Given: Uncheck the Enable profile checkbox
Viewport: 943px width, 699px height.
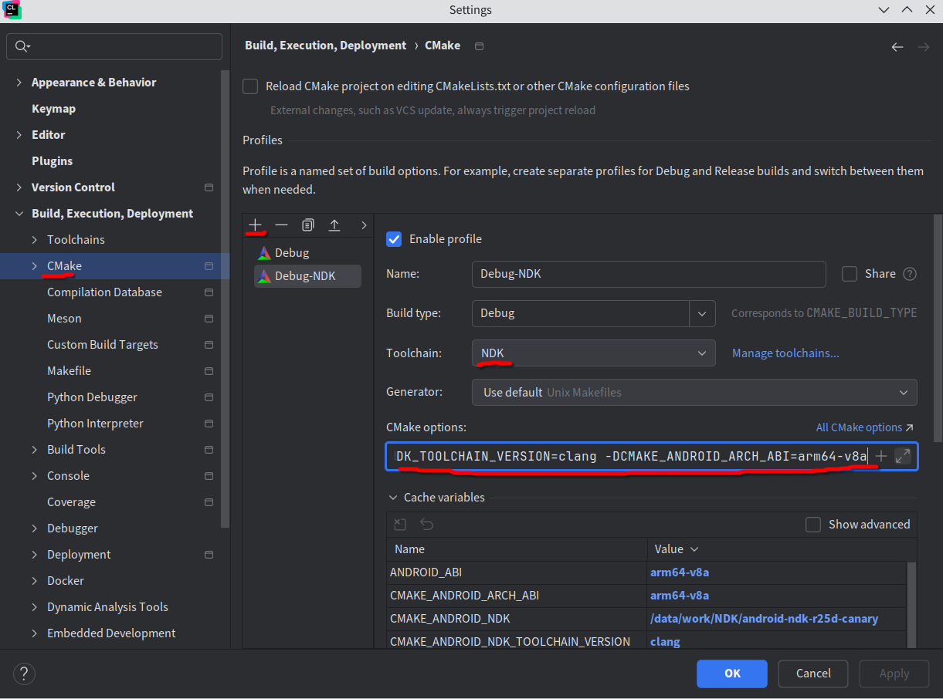Looking at the screenshot, I should click(x=394, y=239).
